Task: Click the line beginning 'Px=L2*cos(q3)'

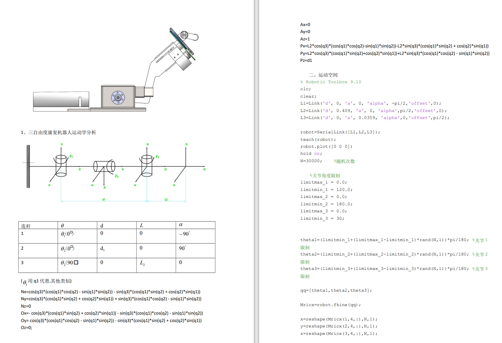Action: tap(395, 46)
